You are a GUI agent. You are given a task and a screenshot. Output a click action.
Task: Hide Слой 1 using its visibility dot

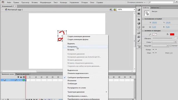click(x=18, y=80)
